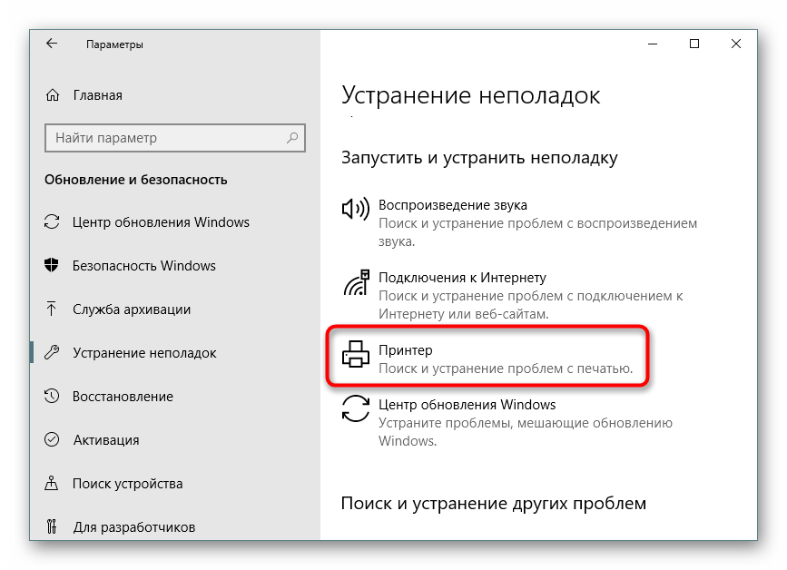Screen dimensions: 787x570
Task: Click the locator icon for Поиск устройства
Action: click(51, 483)
